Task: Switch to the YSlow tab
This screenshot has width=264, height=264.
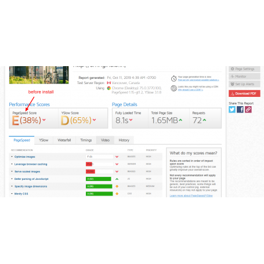Action: [x=44, y=140]
